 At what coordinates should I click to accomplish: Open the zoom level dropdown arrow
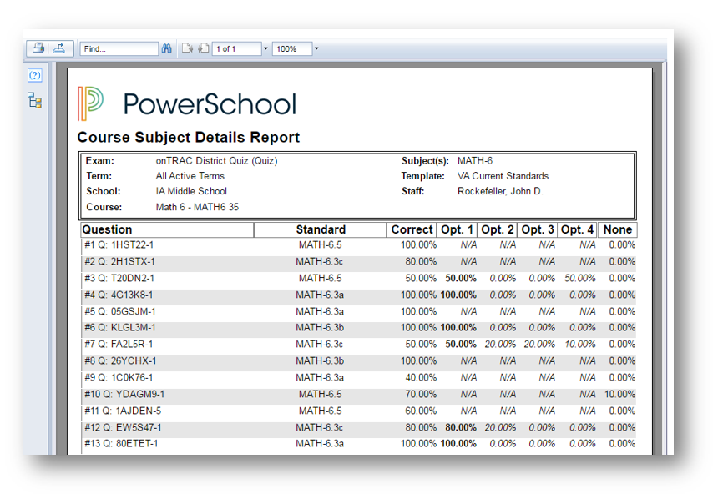pyautogui.click(x=316, y=48)
